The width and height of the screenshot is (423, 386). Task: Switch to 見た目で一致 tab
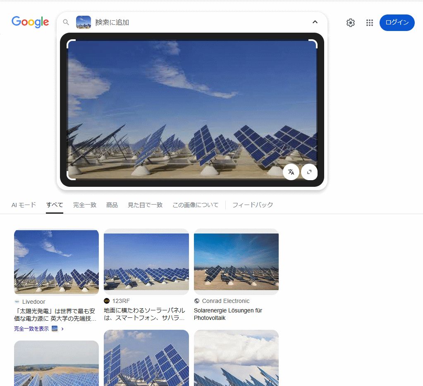click(x=145, y=205)
